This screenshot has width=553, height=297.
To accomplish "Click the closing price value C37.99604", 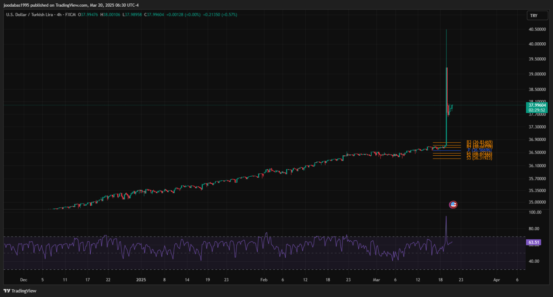I will tap(154, 15).
